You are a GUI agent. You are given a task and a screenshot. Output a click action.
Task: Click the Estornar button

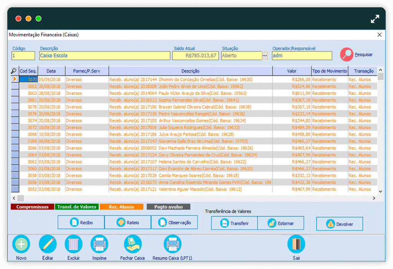click(x=281, y=223)
